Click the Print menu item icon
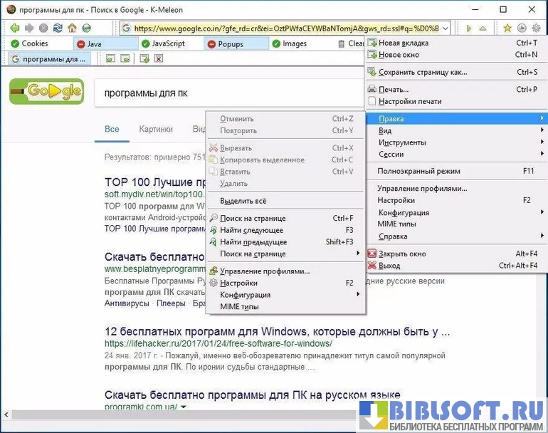This screenshot has width=548, height=433. coord(373,90)
